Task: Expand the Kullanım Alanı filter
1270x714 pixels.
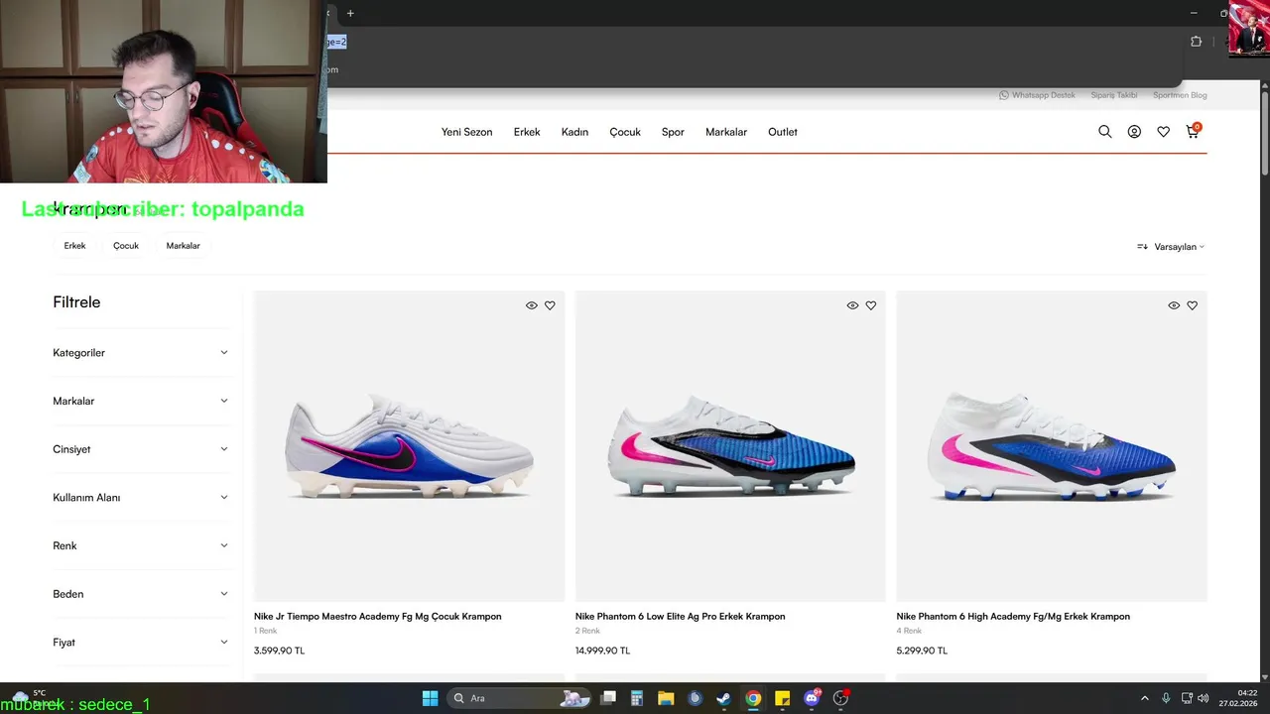Action: 141,498
